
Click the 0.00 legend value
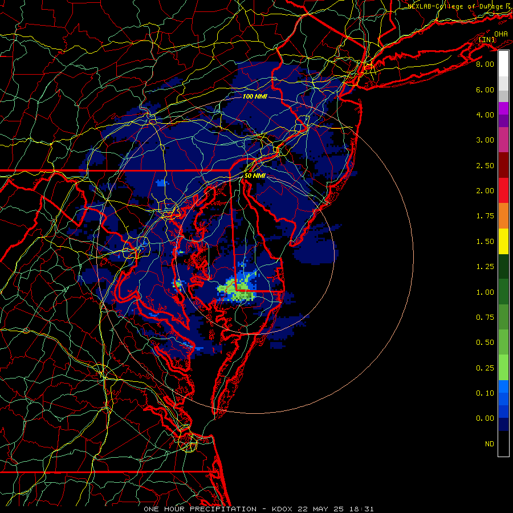485,418
